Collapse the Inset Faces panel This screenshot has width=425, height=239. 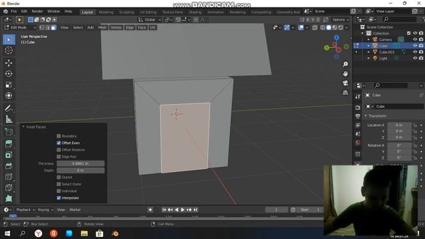(x=24, y=127)
